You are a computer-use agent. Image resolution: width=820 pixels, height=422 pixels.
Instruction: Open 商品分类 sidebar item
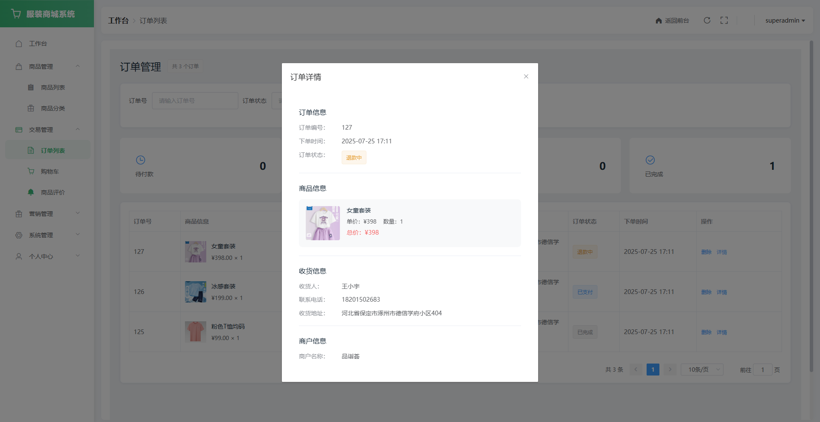(53, 108)
